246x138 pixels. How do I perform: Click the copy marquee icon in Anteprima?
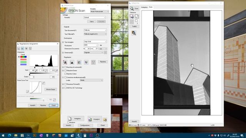(137, 16)
